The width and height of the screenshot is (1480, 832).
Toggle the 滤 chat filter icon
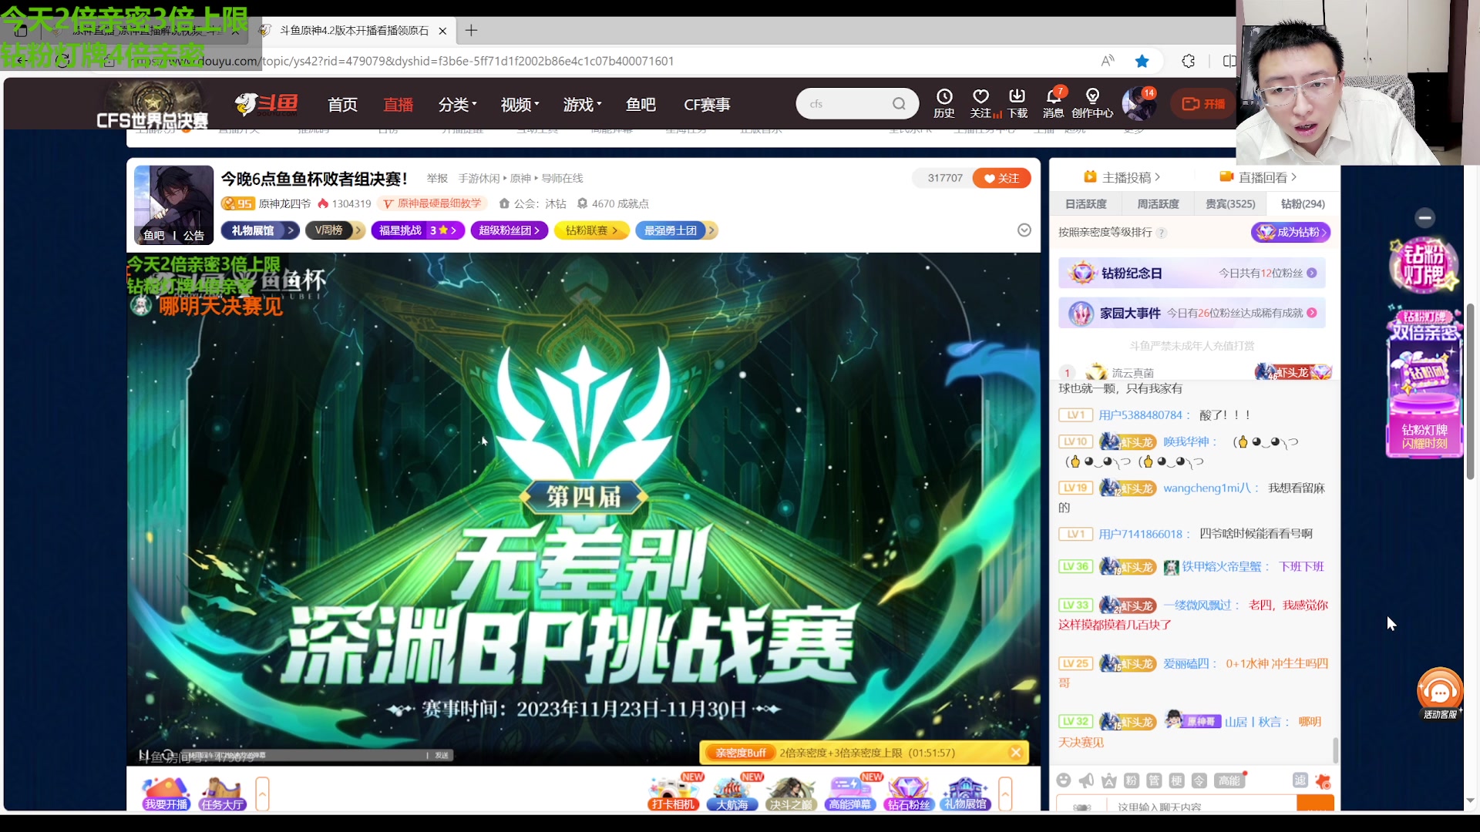tap(1300, 780)
